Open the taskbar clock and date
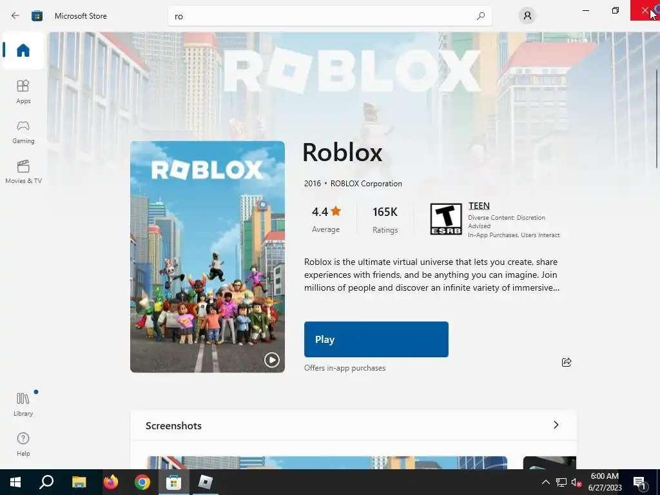 point(605,482)
